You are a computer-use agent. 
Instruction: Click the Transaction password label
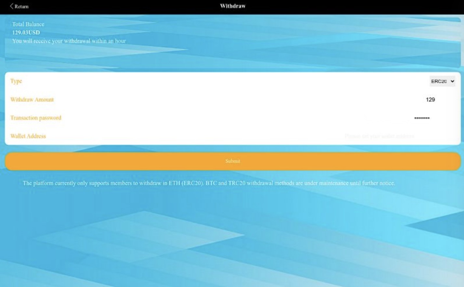pos(36,118)
